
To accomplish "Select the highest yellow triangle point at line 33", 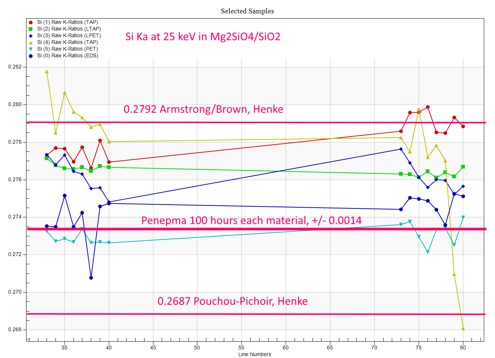I will tap(47, 71).
